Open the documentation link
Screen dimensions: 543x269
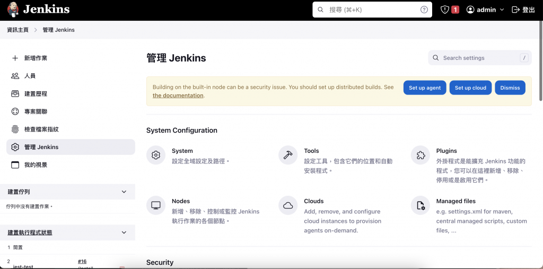tap(178, 96)
